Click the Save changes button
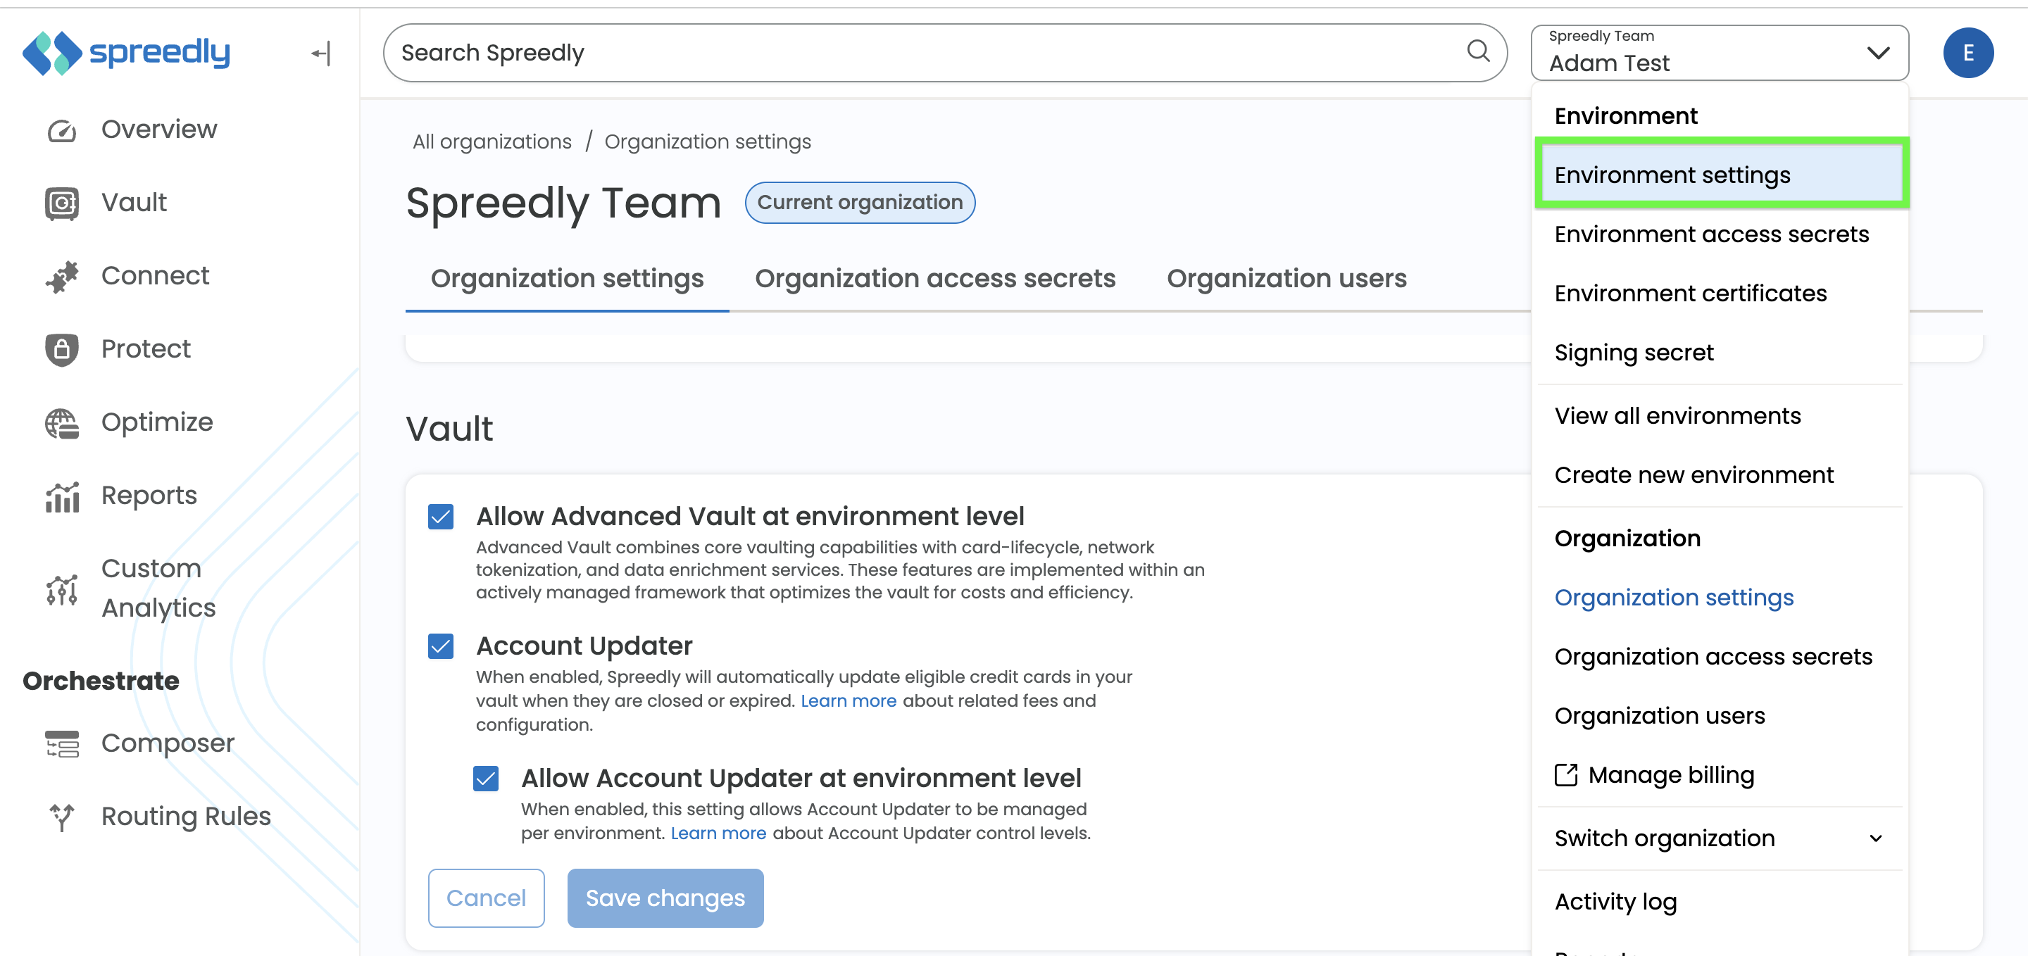The height and width of the screenshot is (956, 2028). coord(665,898)
